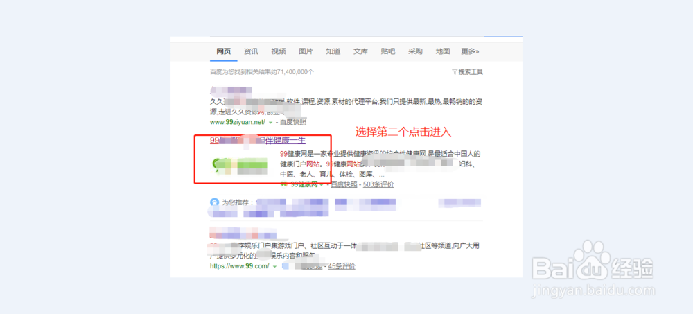The width and height of the screenshot is (693, 314).
Task: Open the https://www.99.com/ URL link
Action: pyautogui.click(x=240, y=266)
